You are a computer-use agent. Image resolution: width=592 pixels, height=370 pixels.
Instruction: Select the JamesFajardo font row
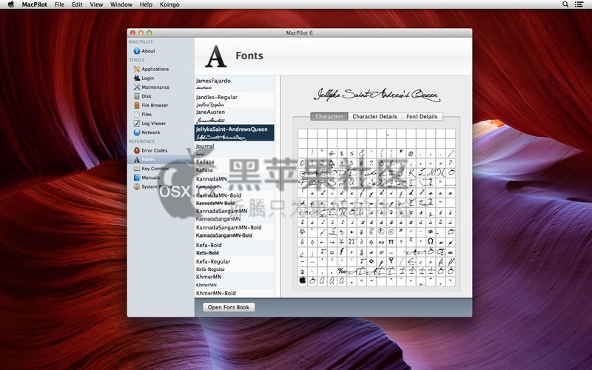pyautogui.click(x=234, y=84)
